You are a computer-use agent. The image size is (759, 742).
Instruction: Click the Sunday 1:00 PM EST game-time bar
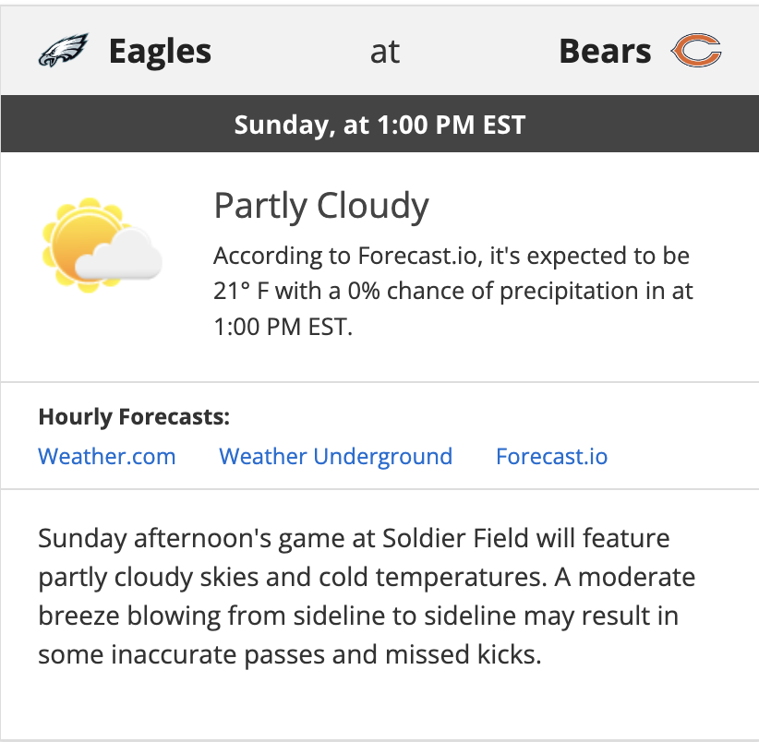pyautogui.click(x=379, y=125)
